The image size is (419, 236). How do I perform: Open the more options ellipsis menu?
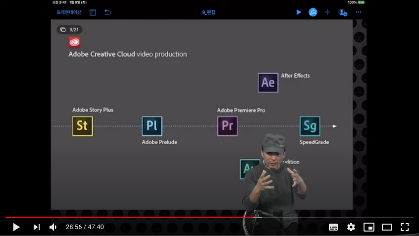[x=359, y=12]
